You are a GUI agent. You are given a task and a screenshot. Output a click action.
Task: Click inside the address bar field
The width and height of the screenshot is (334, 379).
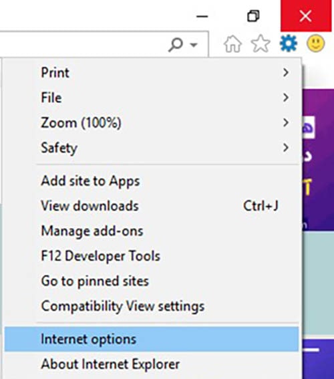tap(82, 45)
